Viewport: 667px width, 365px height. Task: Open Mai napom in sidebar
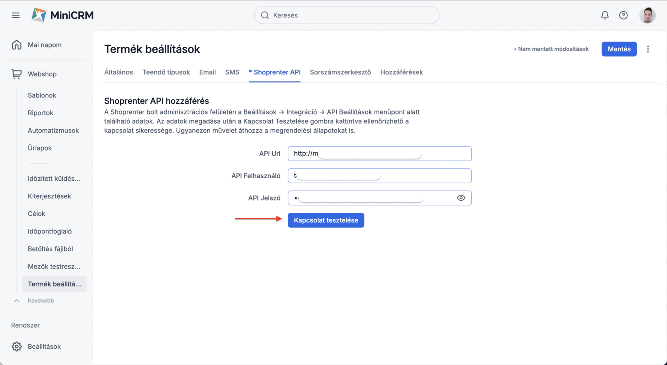[44, 45]
